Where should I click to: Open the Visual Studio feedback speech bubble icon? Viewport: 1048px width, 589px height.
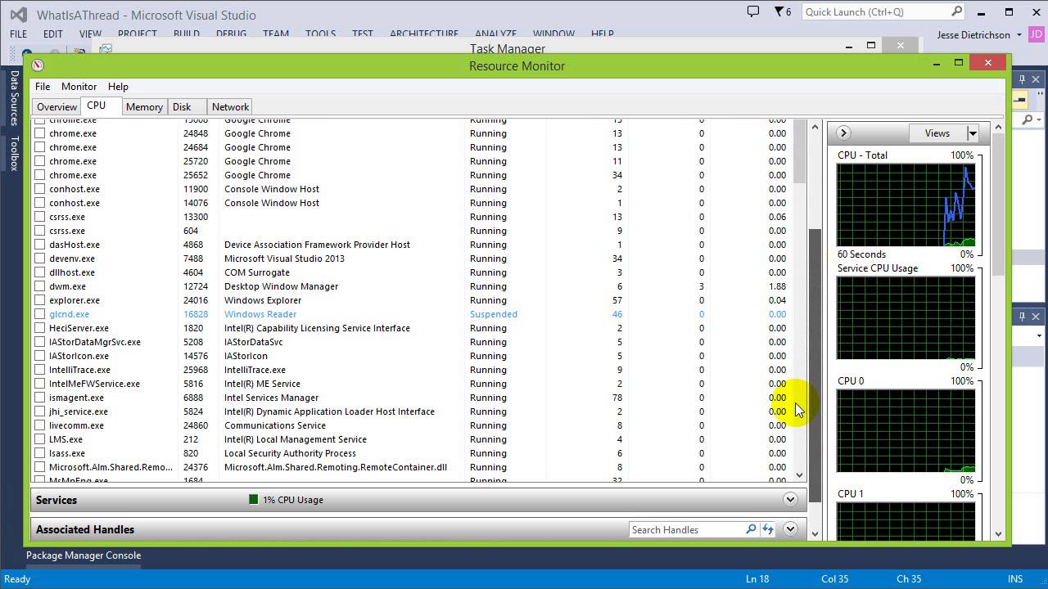[x=753, y=11]
